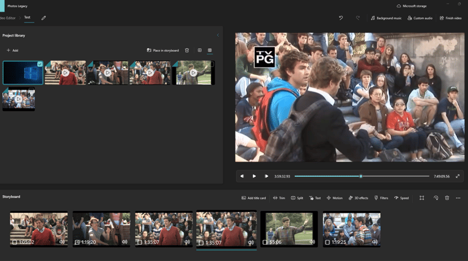The width and height of the screenshot is (468, 261).
Task: Play the video preview
Action: pos(254,176)
